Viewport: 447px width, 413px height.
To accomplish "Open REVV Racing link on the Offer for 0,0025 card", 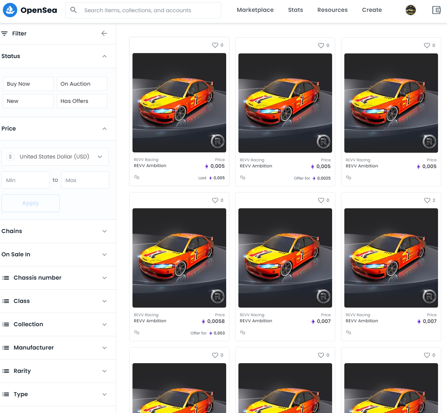I will (252, 160).
